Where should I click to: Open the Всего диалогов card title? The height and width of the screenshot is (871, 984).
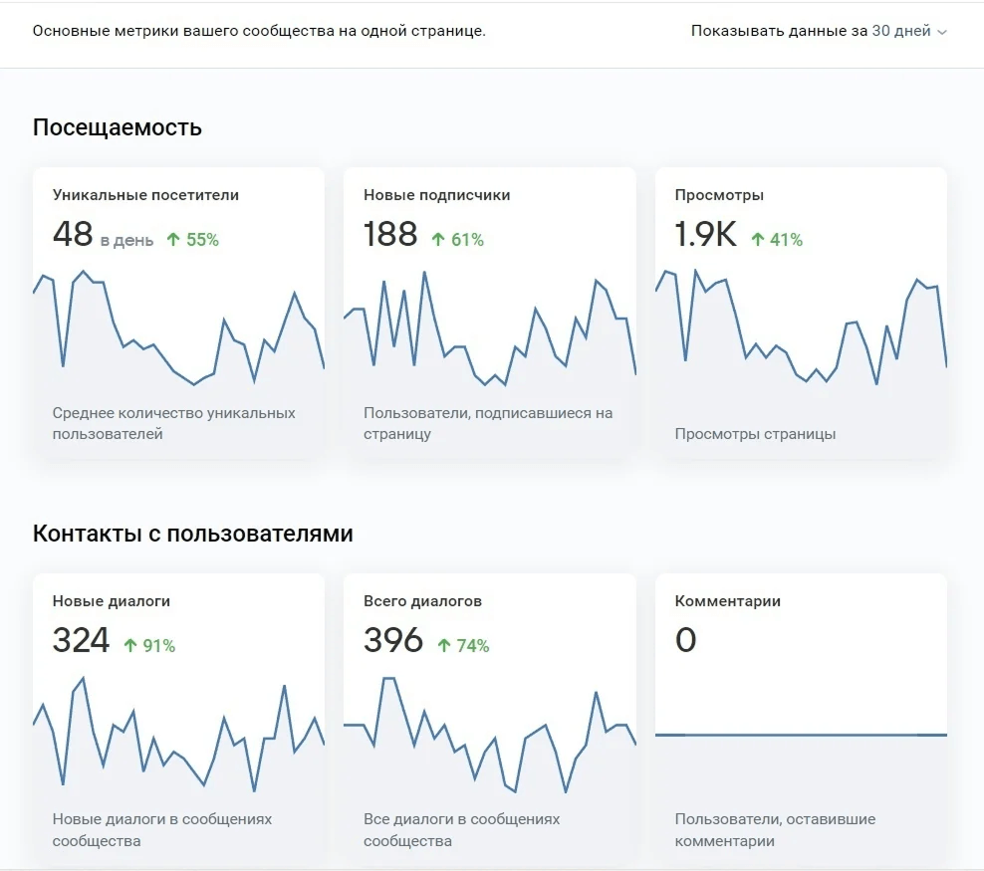tap(422, 600)
